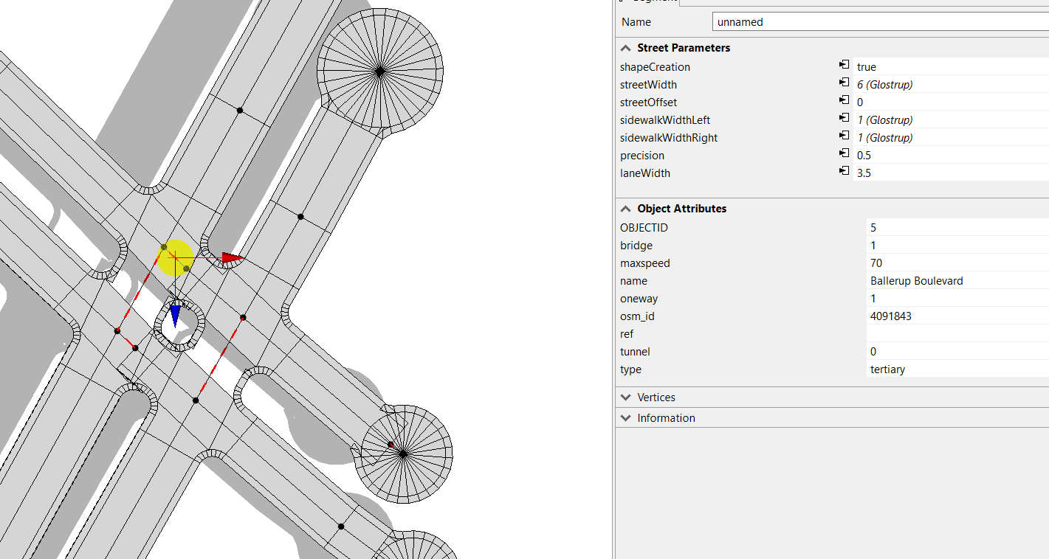Click the source icon for sidewalkWidthRight
Viewport: 1049px width, 559px height.
pyautogui.click(x=843, y=137)
